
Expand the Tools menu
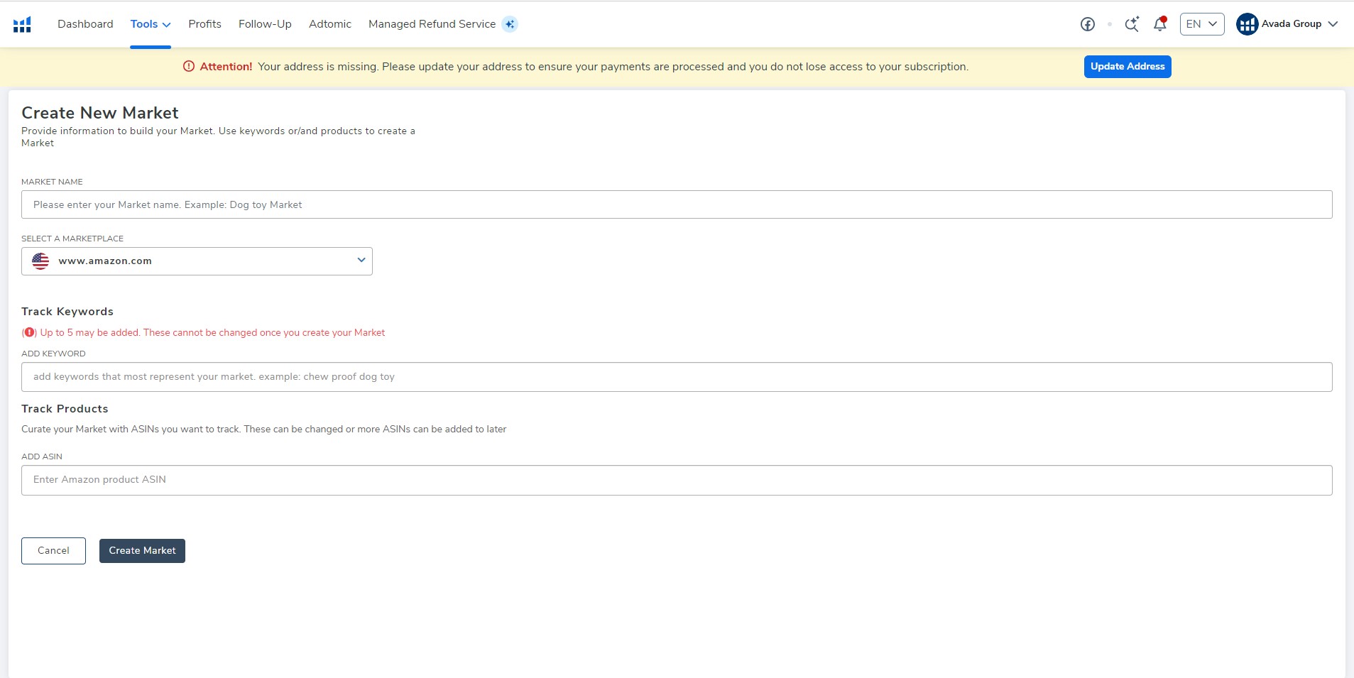tap(151, 24)
